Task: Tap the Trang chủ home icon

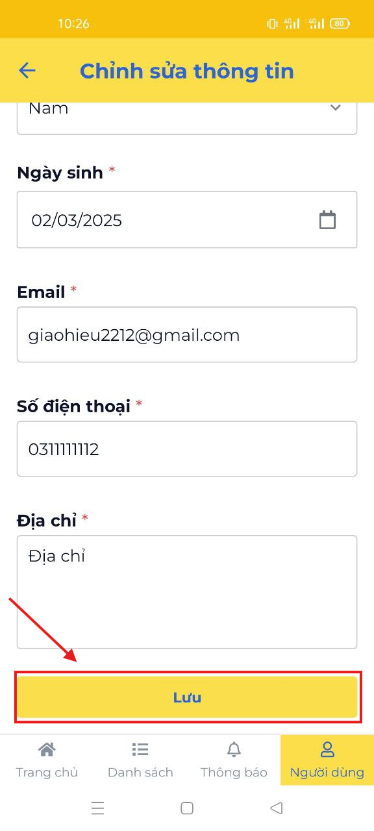Action: [x=47, y=750]
